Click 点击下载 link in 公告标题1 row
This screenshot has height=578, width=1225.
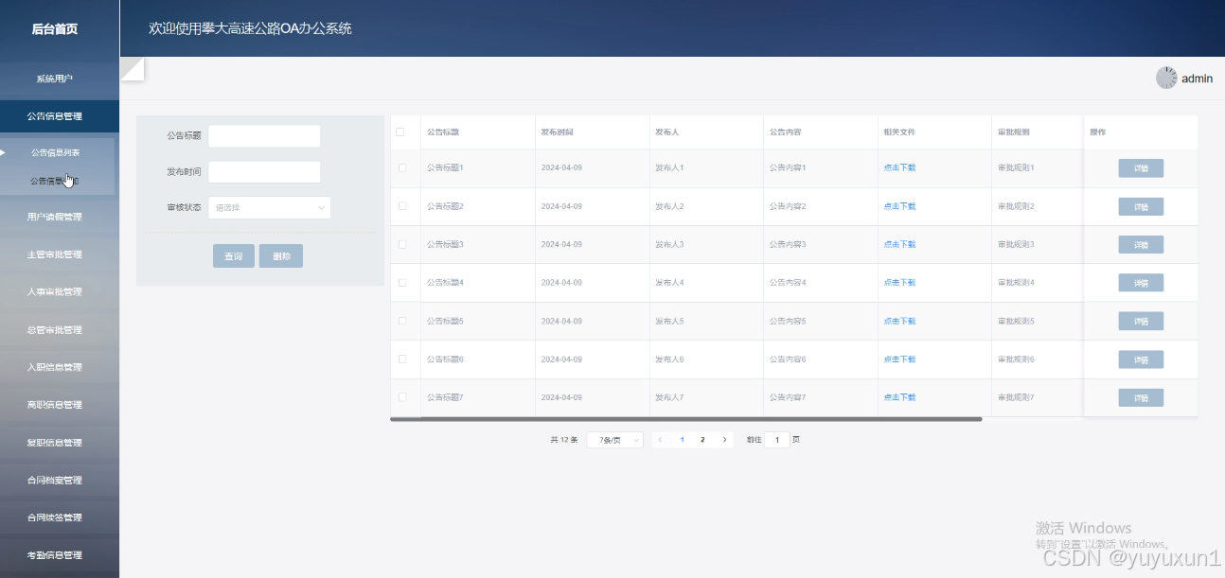pyautogui.click(x=899, y=167)
